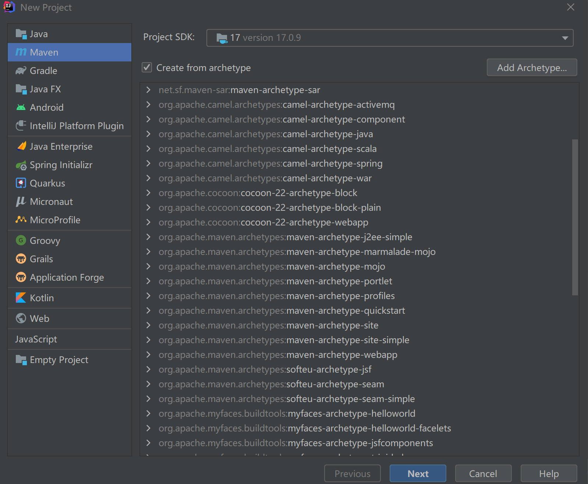
Task: Select the Groovy G icon
Action: [21, 241]
